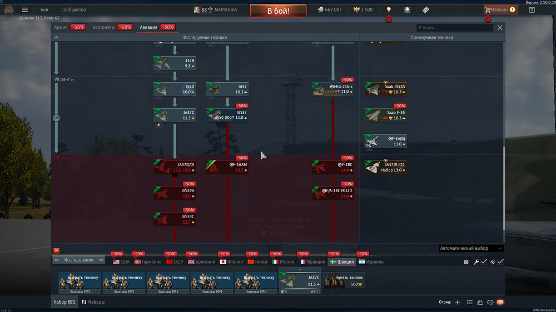Open the hamburger main menu

click(24, 10)
